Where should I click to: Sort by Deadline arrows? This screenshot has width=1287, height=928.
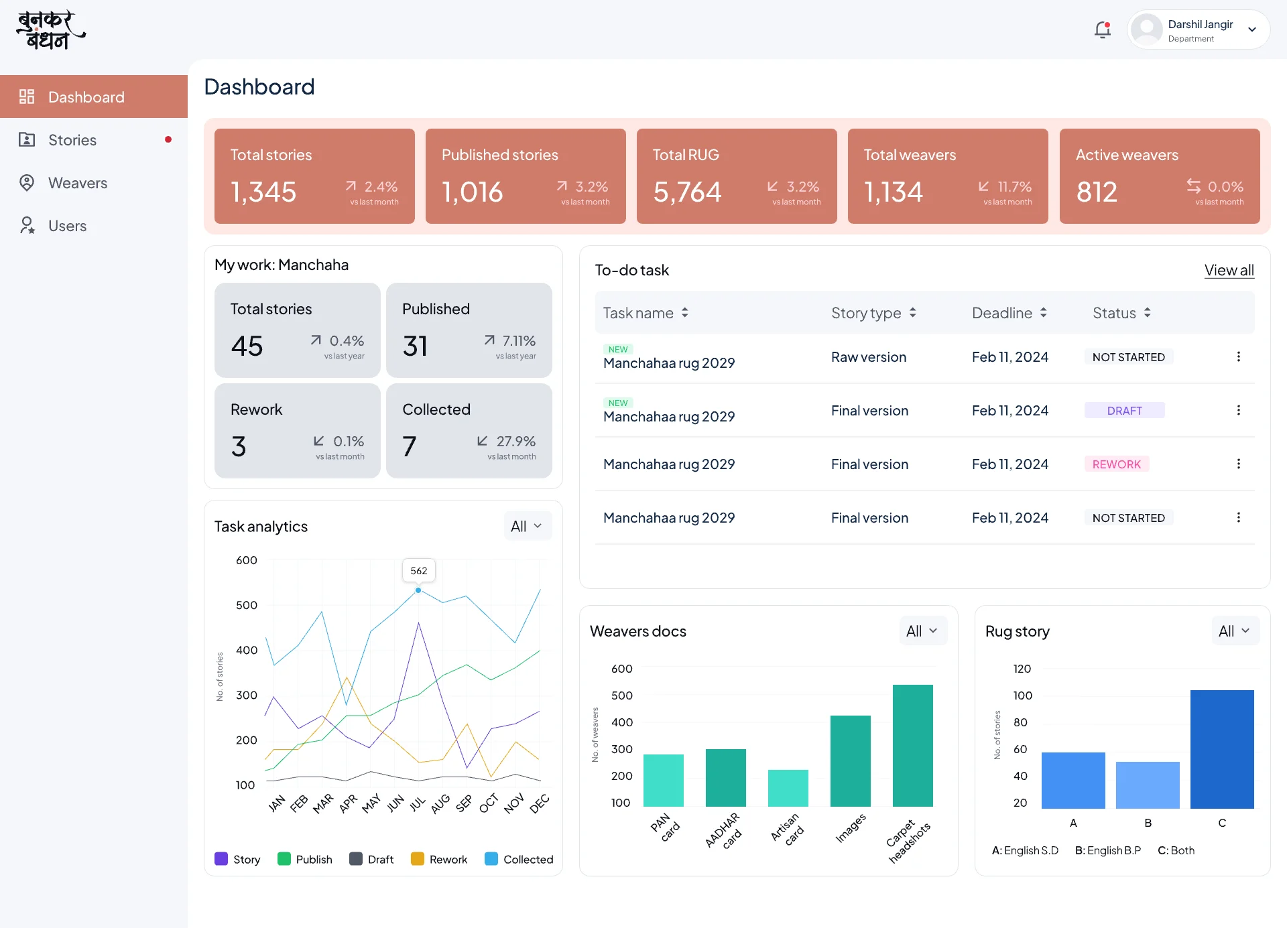[x=1043, y=312]
